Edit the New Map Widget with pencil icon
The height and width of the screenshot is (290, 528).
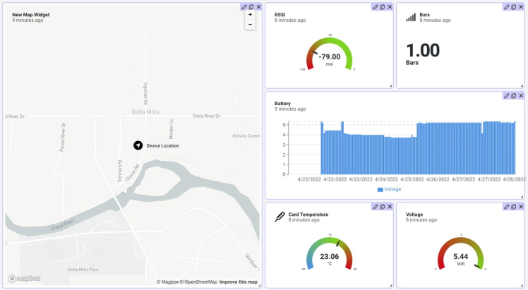244,7
